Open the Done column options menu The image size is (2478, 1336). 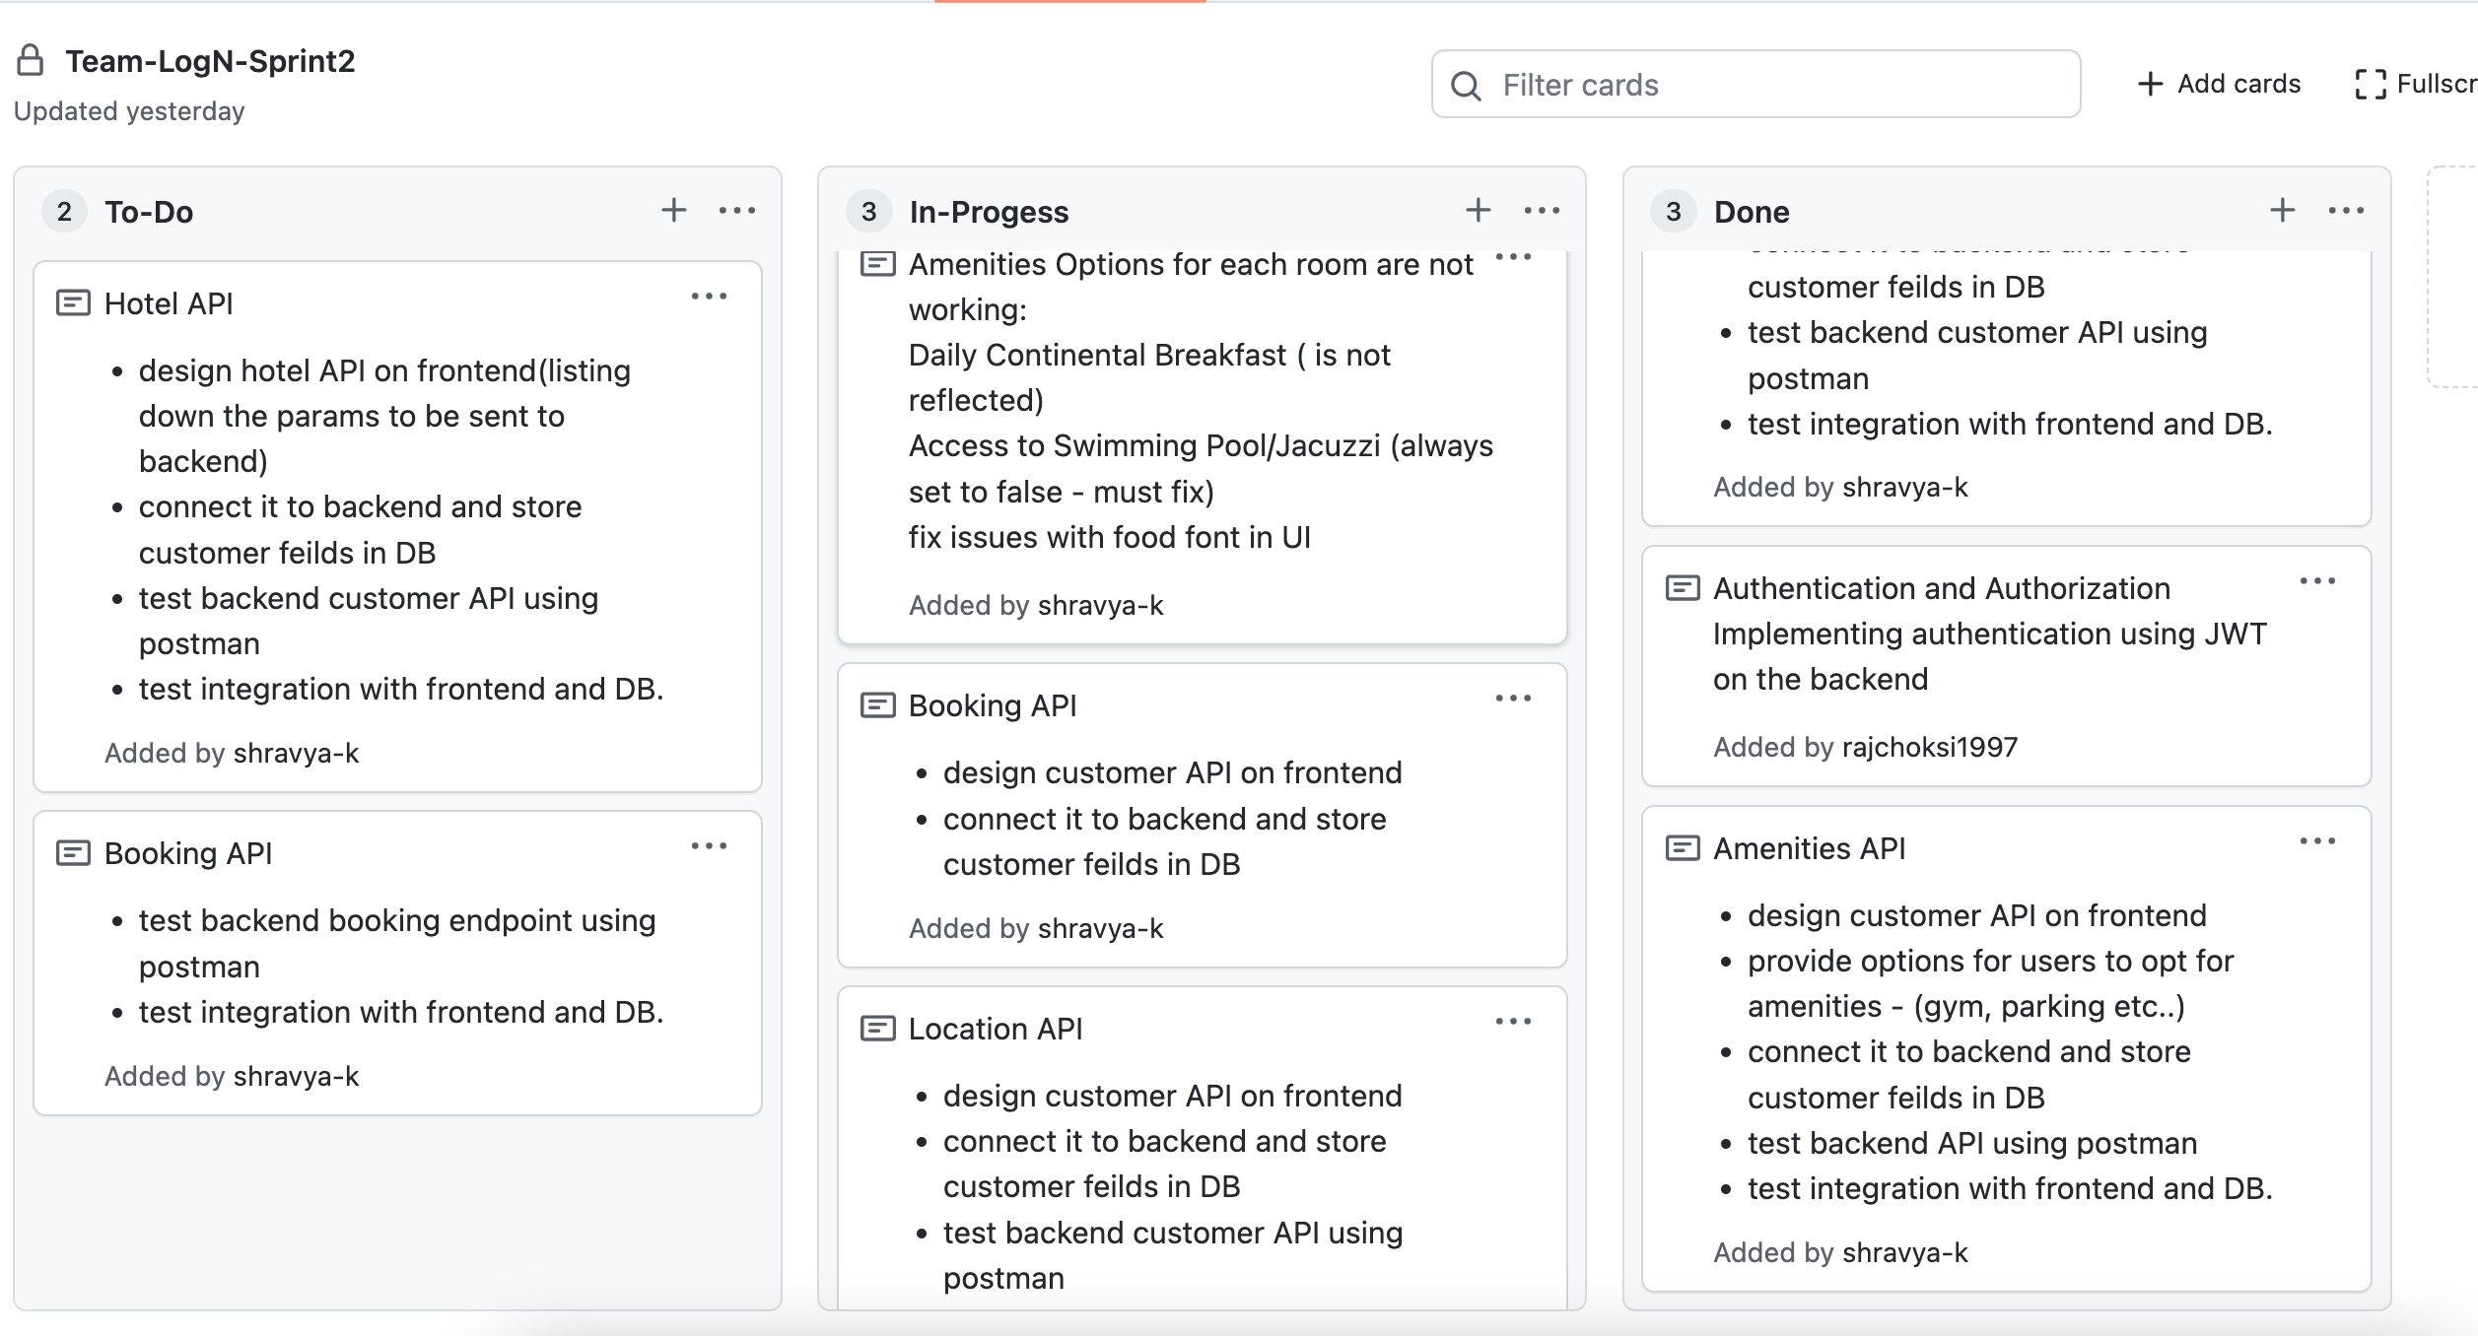tap(2348, 210)
